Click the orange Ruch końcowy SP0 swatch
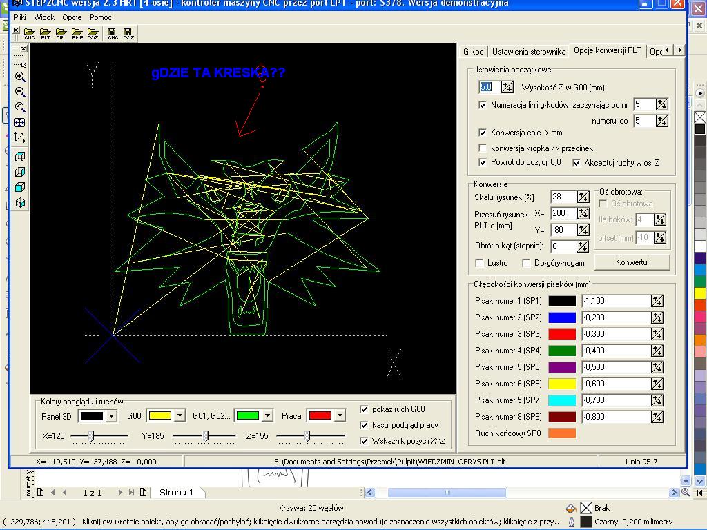The image size is (707, 530). click(562, 433)
